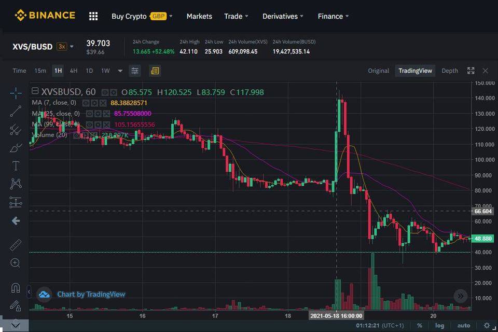Open the Derivatives menu

tap(280, 16)
